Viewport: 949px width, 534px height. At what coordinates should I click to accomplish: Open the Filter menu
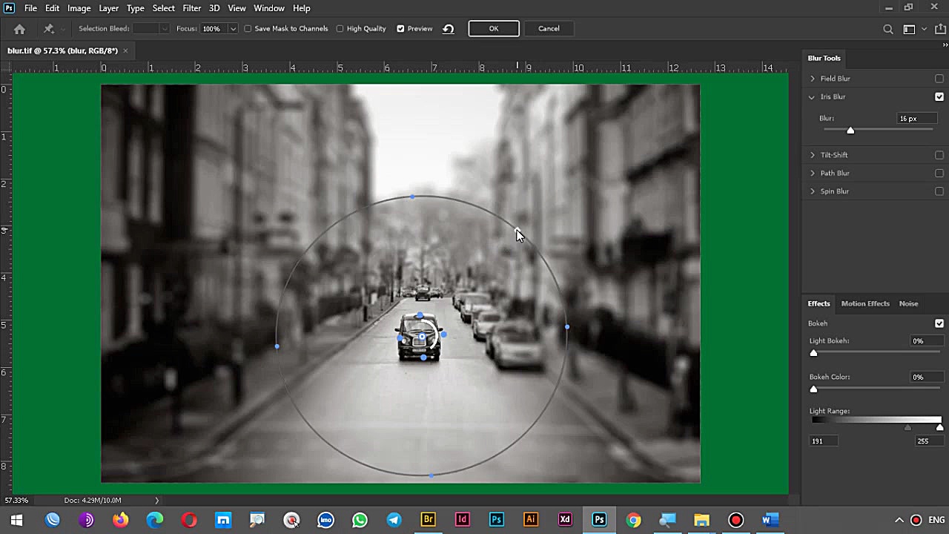coord(191,8)
